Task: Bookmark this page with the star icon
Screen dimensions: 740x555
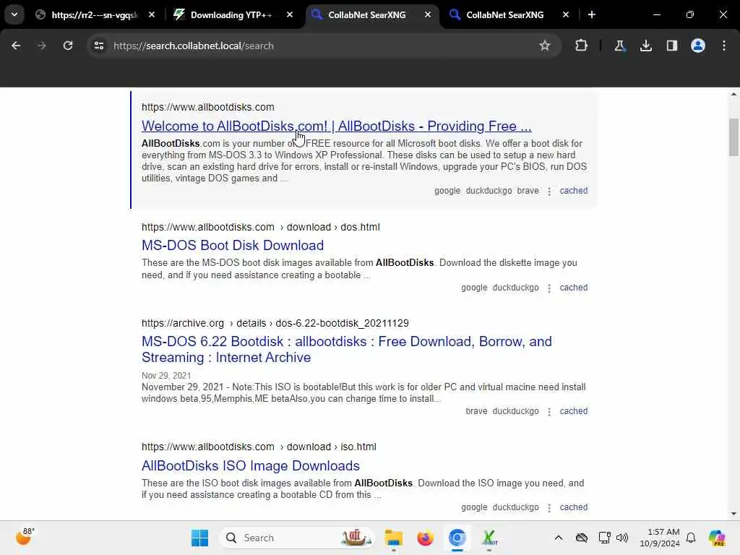Action: click(x=545, y=46)
